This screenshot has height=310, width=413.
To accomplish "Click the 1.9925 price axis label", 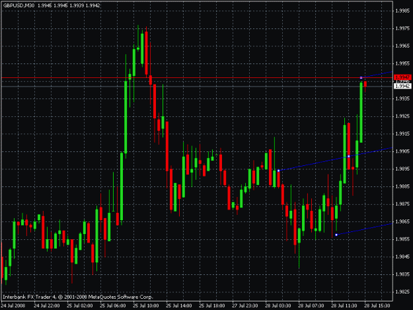I will click(x=402, y=116).
